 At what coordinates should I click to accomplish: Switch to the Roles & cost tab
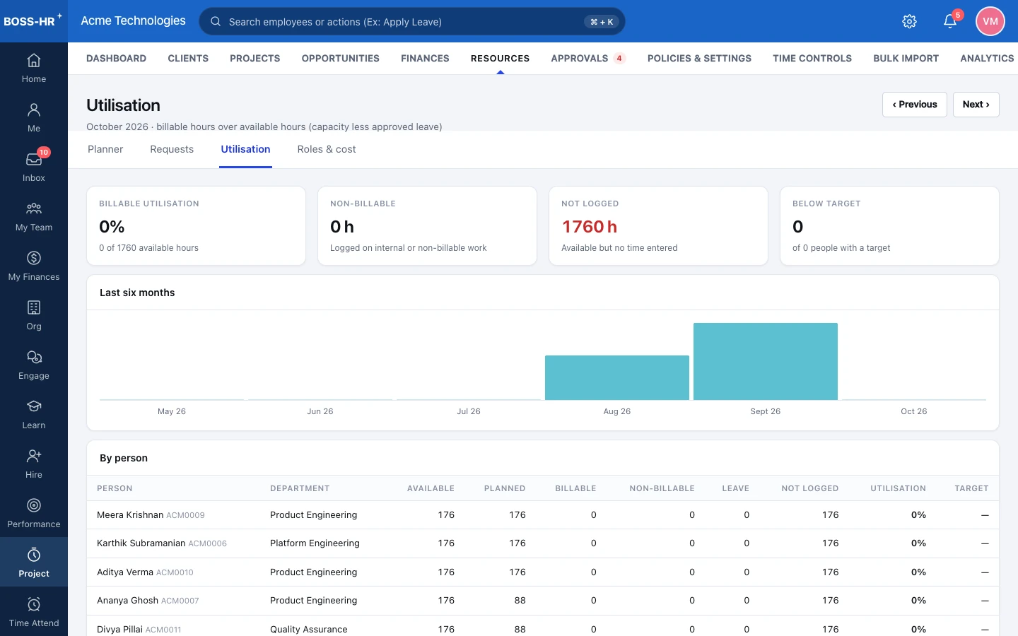pos(327,149)
